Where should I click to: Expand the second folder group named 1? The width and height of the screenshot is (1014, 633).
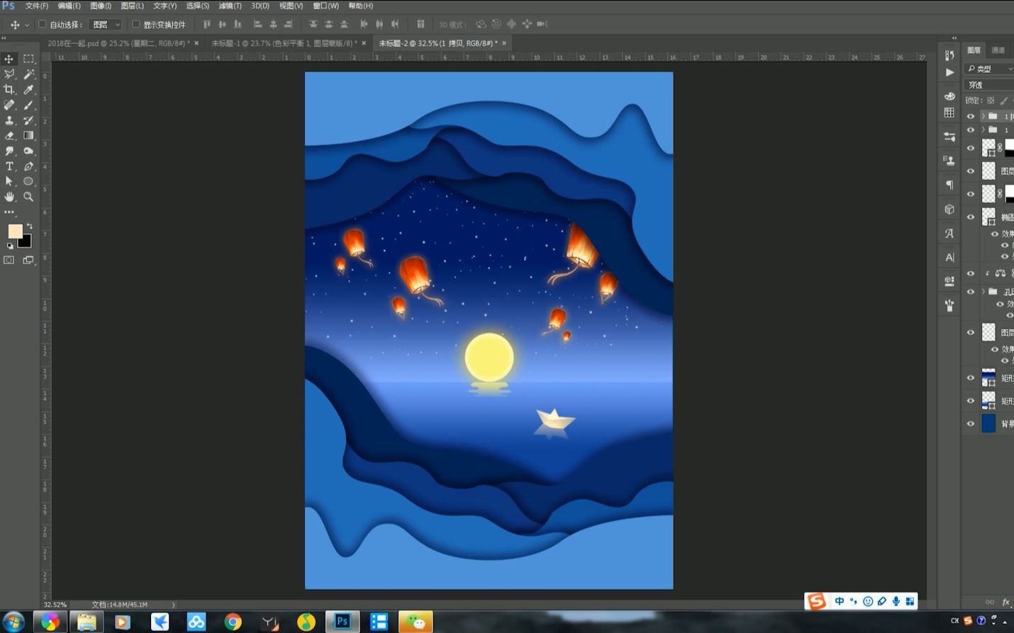pos(983,130)
